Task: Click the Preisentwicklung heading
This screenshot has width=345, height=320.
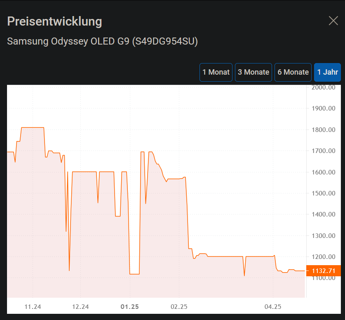Action: click(54, 21)
